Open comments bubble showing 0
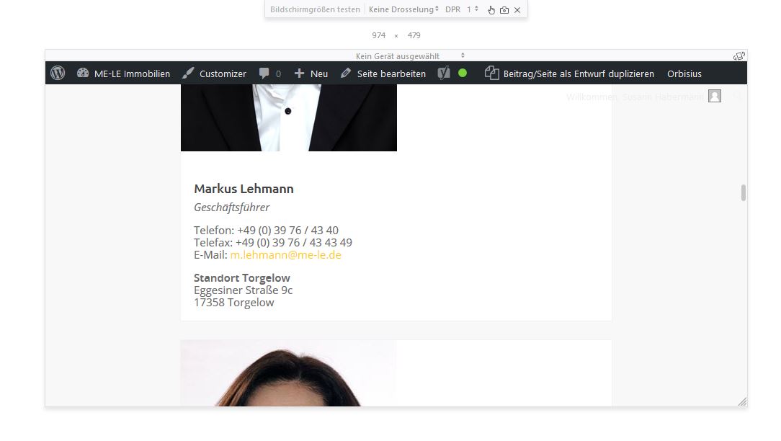Image resolution: width=781 pixels, height=441 pixels. click(x=270, y=73)
